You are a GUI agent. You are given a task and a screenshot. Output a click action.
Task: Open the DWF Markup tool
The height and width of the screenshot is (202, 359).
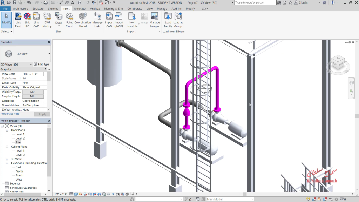click(x=47, y=20)
